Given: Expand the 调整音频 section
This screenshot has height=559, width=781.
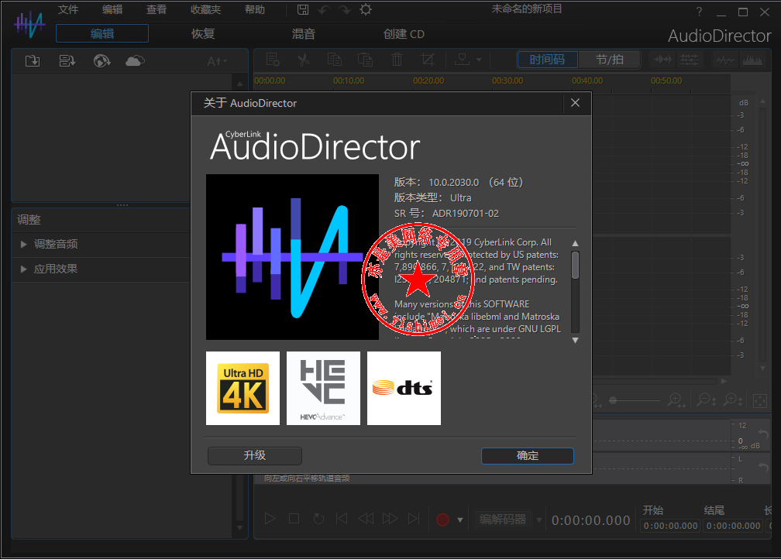Looking at the screenshot, I should pyautogui.click(x=23, y=244).
